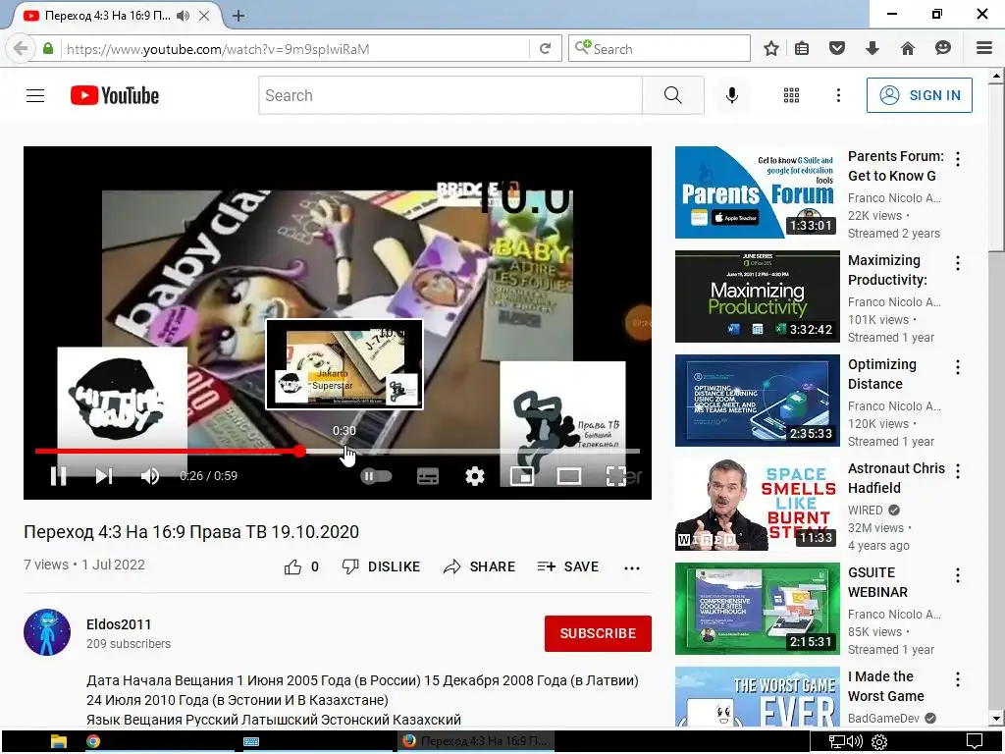Click the browser back arrow
The width and height of the screenshot is (1005, 754).
coord(21,49)
